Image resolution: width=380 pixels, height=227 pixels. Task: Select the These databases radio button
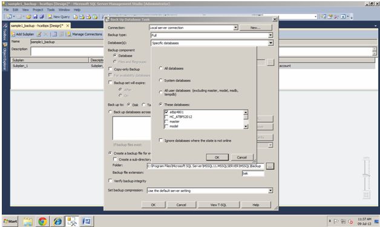(161, 104)
